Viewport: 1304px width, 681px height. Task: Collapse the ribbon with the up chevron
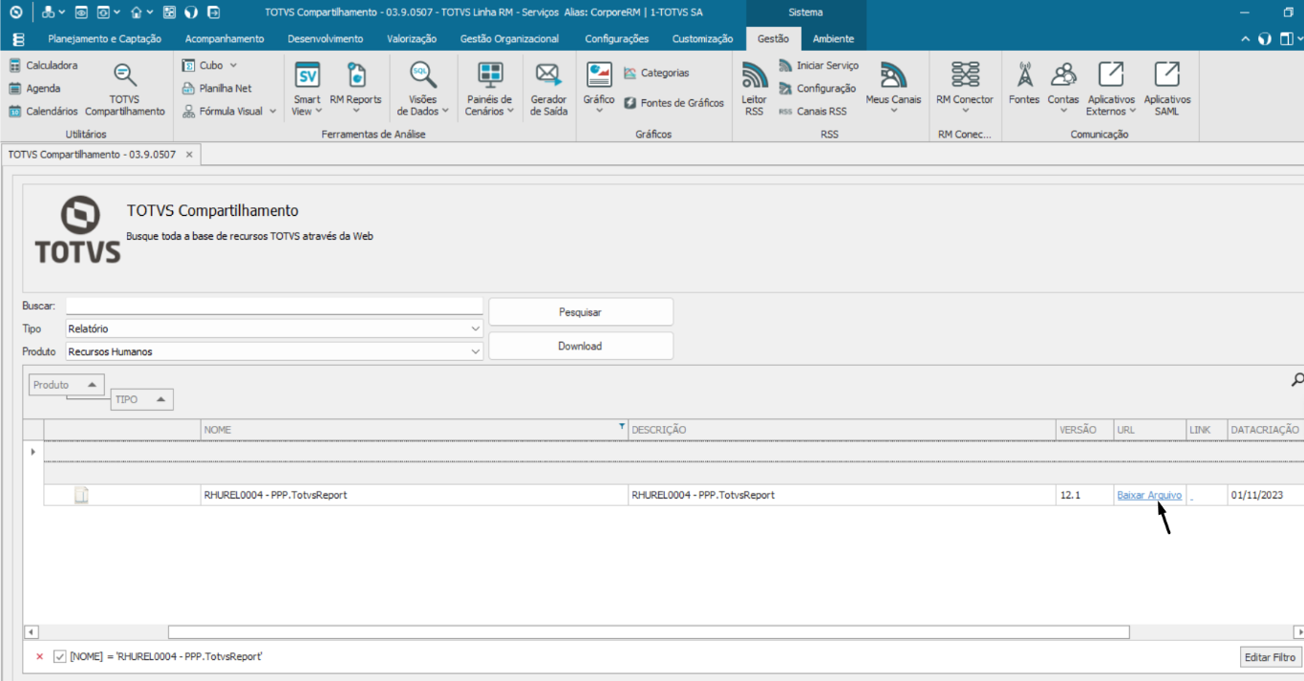(x=1246, y=39)
